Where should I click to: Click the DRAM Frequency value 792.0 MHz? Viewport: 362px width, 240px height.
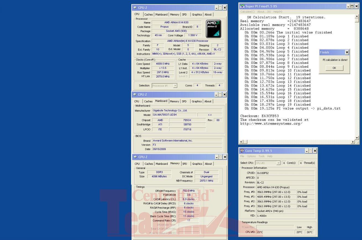coord(189,191)
